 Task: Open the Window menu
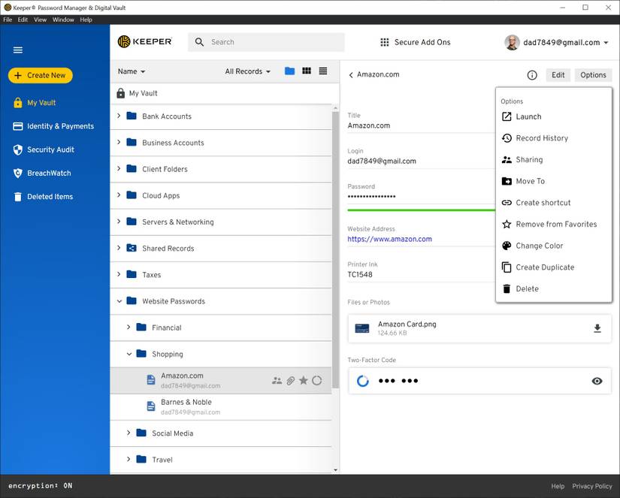click(x=63, y=20)
